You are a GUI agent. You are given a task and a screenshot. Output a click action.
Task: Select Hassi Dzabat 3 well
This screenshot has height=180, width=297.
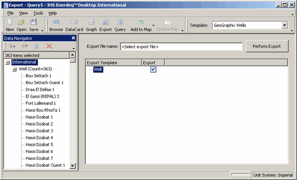[x=40, y=131]
